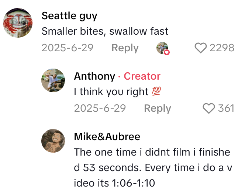The height and width of the screenshot is (191, 245).
Task: Open Seattle guy's profile picture
Action: (x=18, y=23)
